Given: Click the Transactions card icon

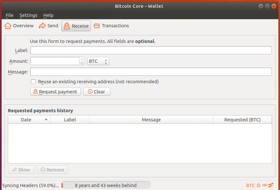Looking at the screenshot, I should [97, 26].
